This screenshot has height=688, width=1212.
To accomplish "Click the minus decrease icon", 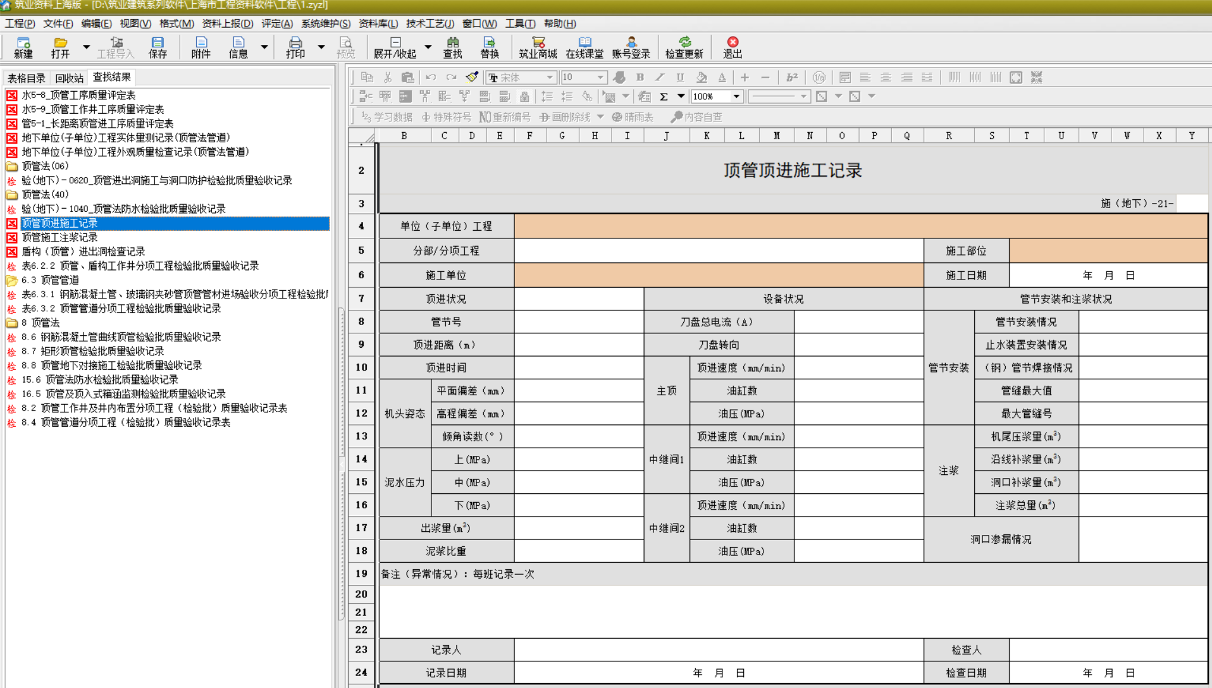I will 765,77.
